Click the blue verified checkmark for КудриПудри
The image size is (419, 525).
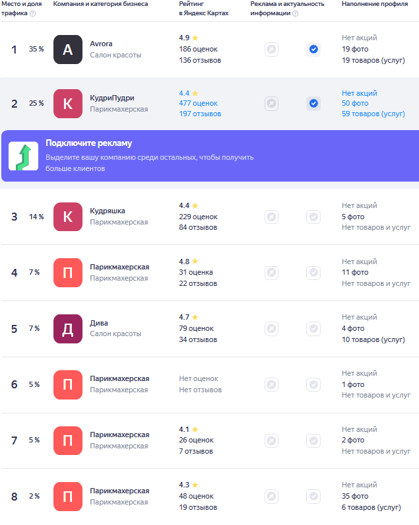(x=313, y=104)
